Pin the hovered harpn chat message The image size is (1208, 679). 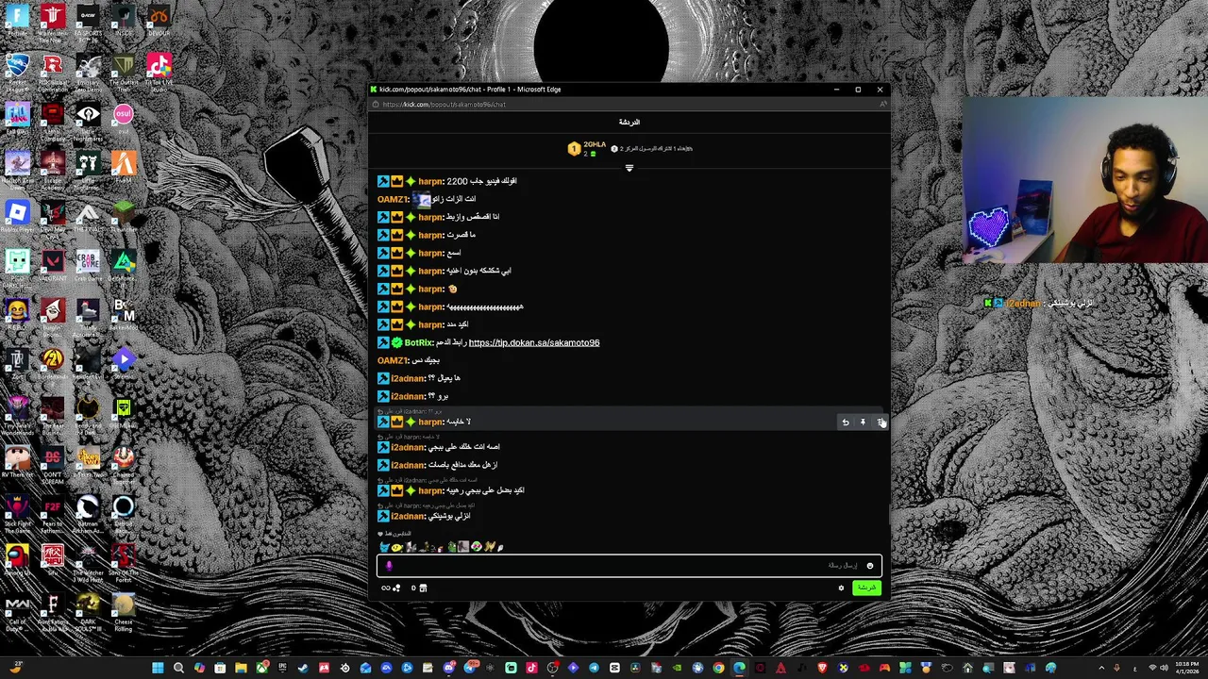click(x=863, y=422)
